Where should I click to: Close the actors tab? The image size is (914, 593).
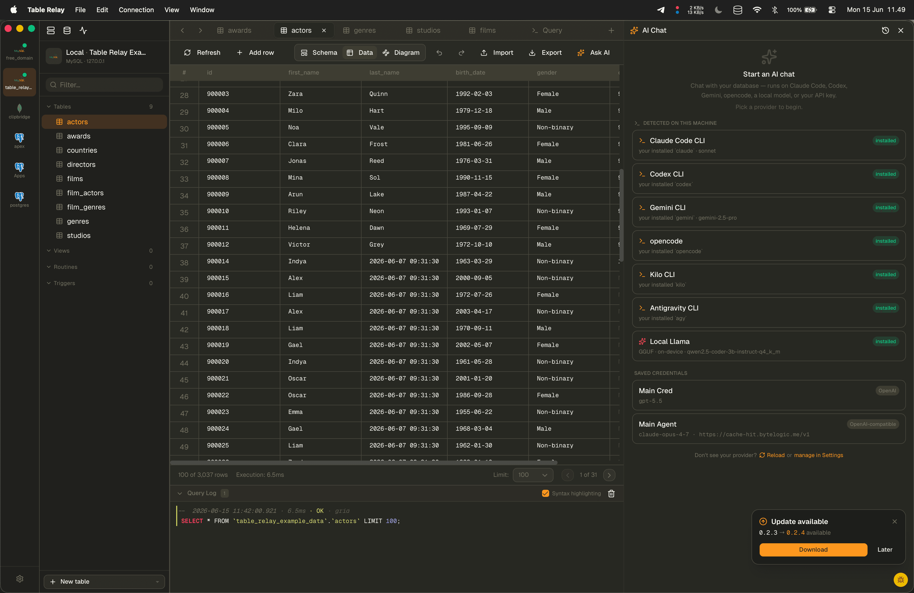click(324, 30)
